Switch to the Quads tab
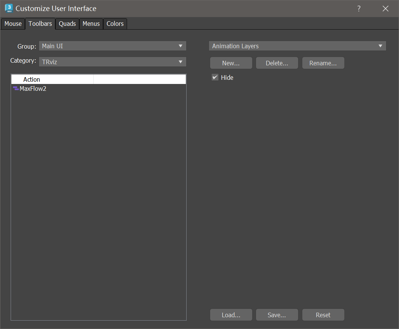The width and height of the screenshot is (399, 329). tap(67, 24)
